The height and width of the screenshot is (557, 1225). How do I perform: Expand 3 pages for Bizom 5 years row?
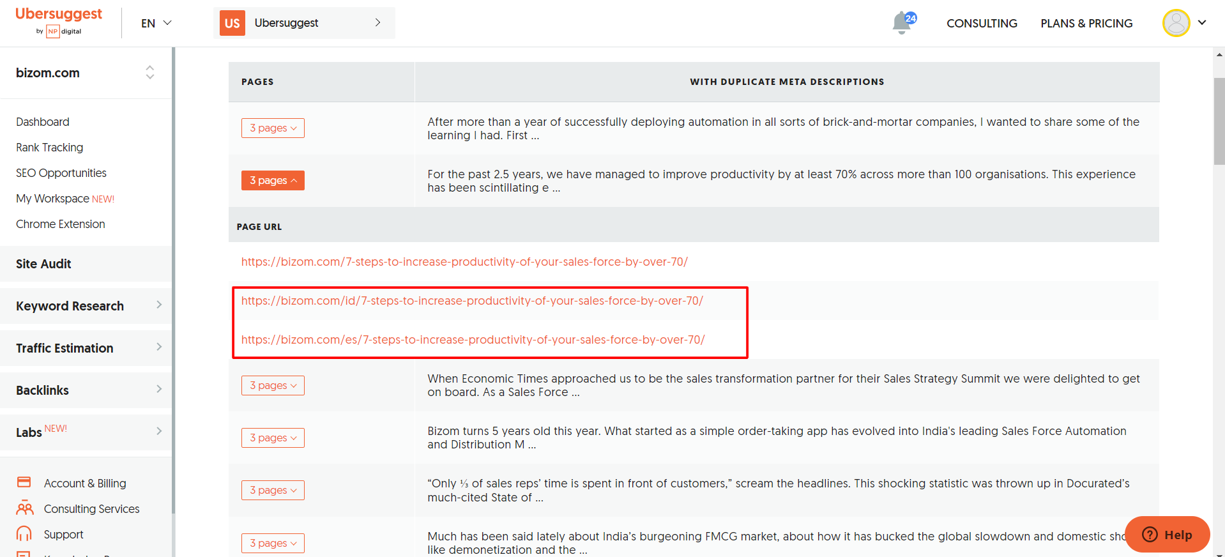[273, 438]
